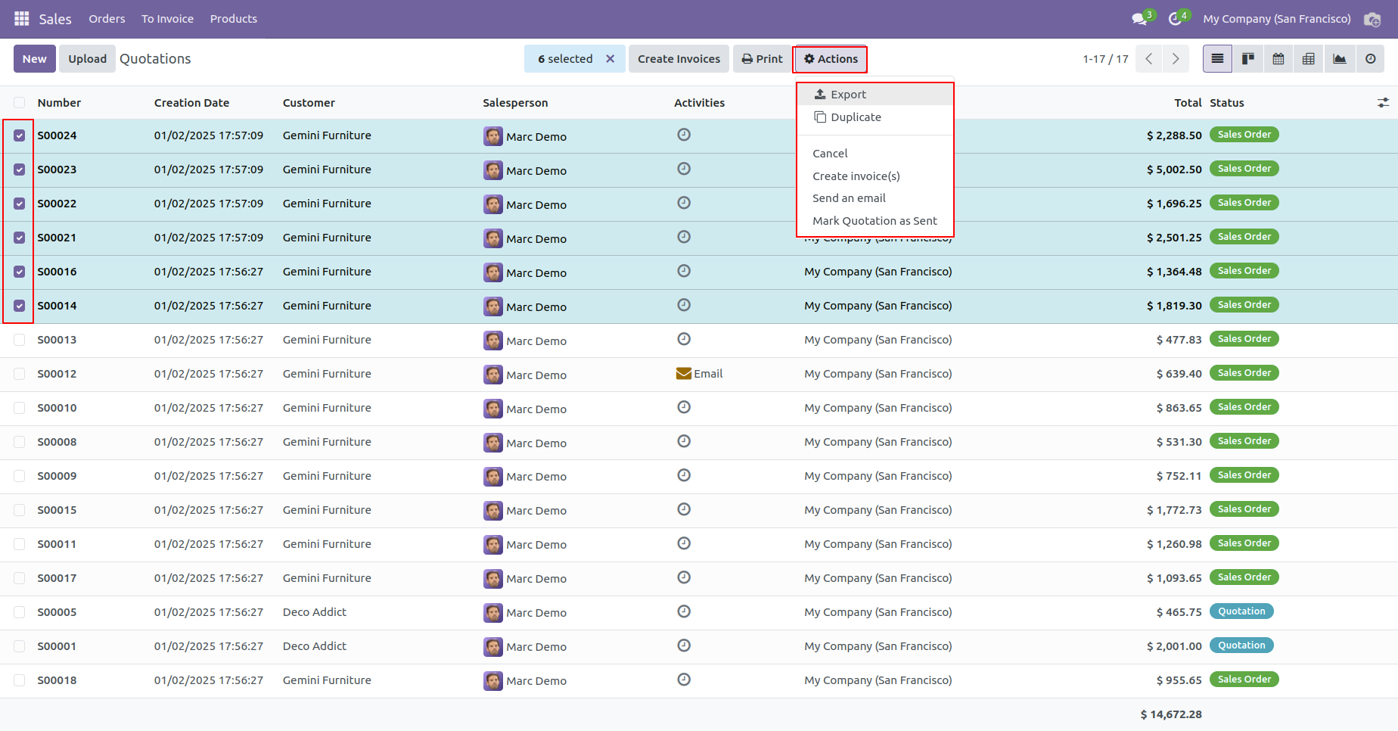The width and height of the screenshot is (1398, 731).
Task: Select Cancel in the Actions menu
Action: (875, 154)
